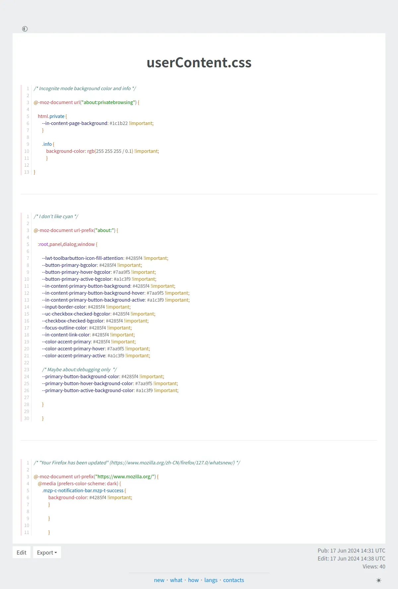Image resolution: width=398 pixels, height=589 pixels.
Task: Click the --in-content-primary-button-background-hover line
Action: pos(116,293)
